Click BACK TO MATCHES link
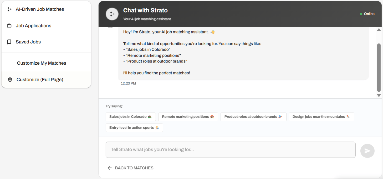Image resolution: width=383 pixels, height=179 pixels. (134, 168)
